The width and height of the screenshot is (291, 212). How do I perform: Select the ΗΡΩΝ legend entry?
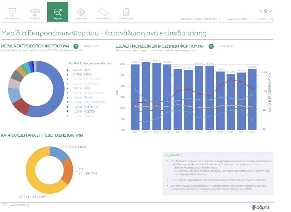[x=88, y=74]
